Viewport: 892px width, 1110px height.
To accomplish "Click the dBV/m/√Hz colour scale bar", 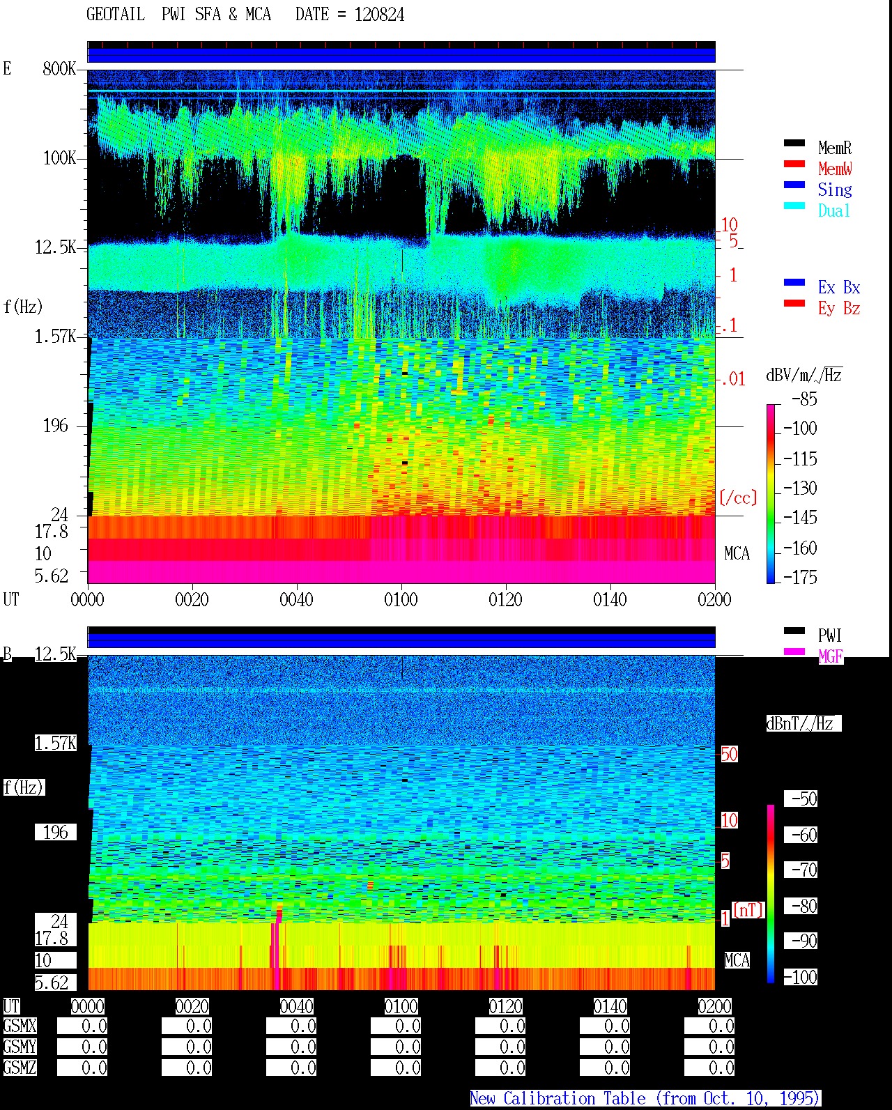I will click(771, 493).
